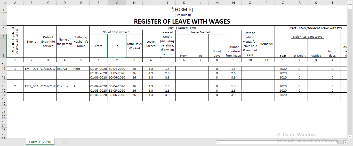Viewport: 353px width, 146px height.
Task: Select Leave at Credit 3.9 in row 13
Action: click(167, 77)
